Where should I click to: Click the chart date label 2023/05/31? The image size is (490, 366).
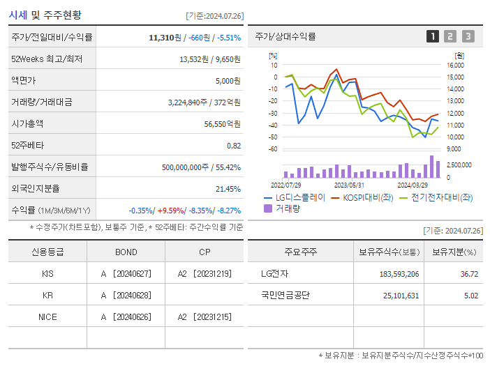pyautogui.click(x=349, y=185)
